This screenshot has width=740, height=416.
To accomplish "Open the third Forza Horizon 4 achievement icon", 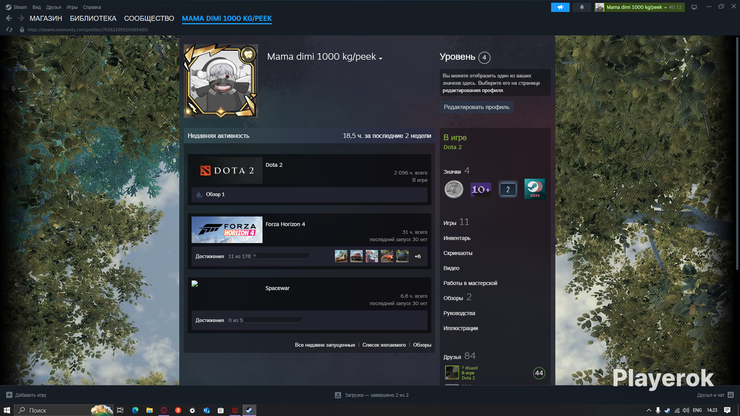I will tap(372, 256).
